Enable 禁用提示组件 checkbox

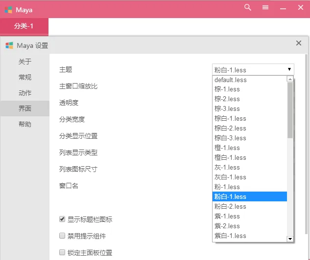tap(62, 236)
